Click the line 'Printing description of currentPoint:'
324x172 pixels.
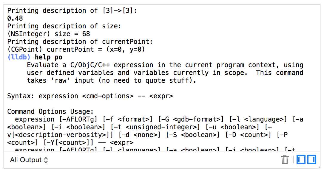point(80,42)
